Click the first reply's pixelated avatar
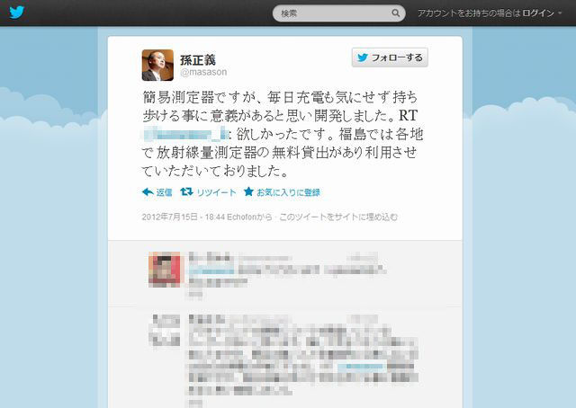 pyautogui.click(x=164, y=270)
